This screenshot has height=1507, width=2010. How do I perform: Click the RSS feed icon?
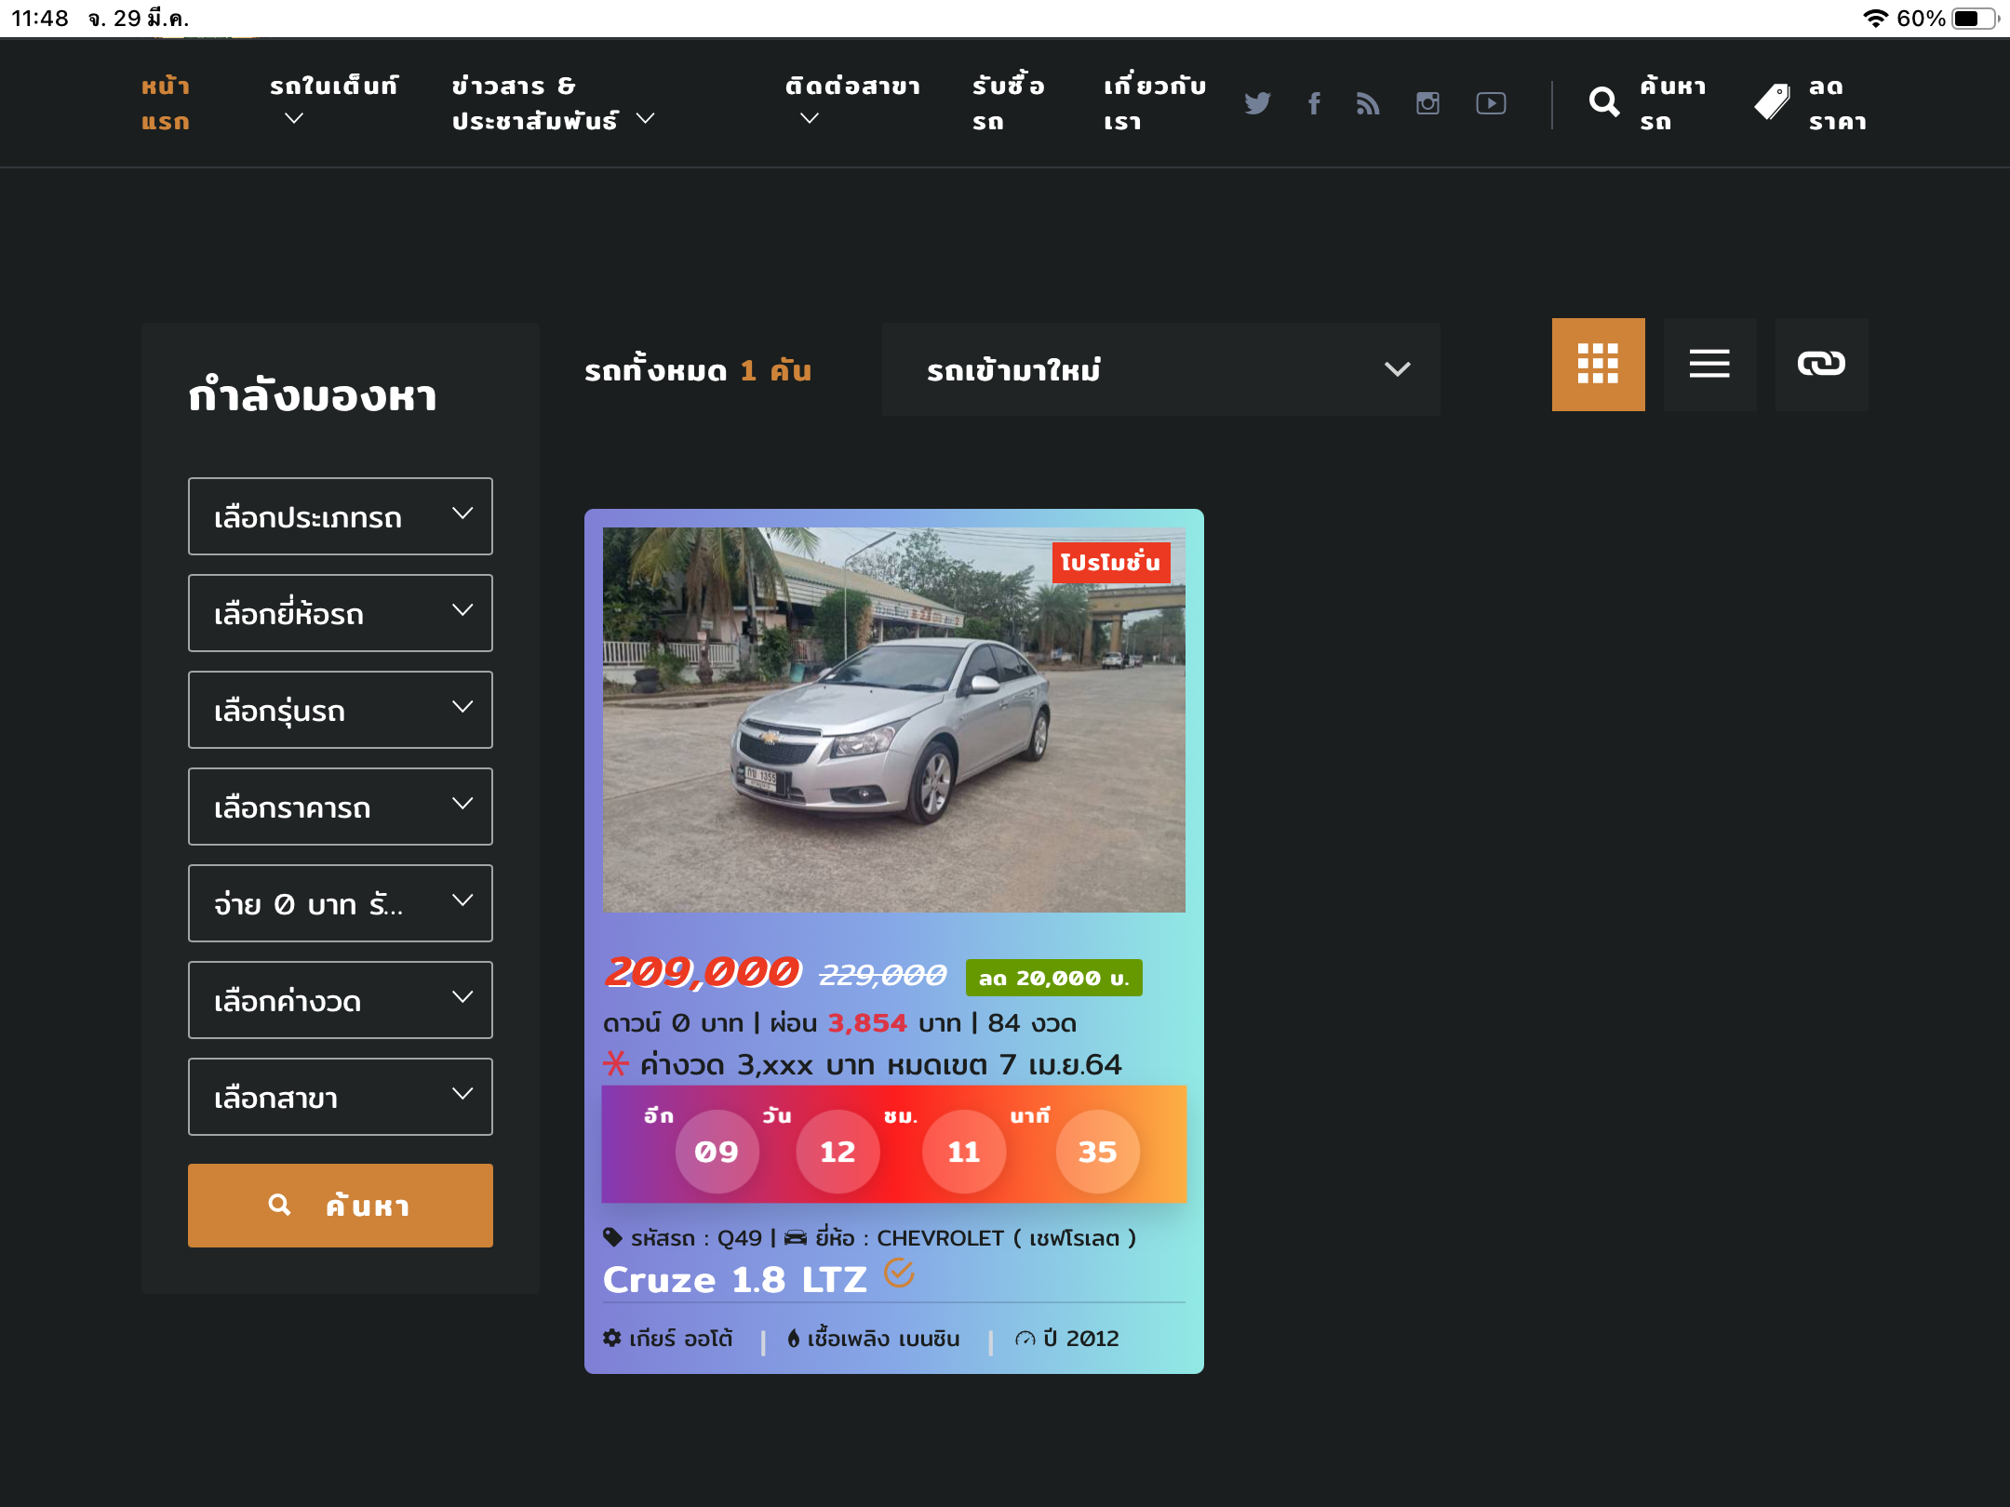(x=1368, y=103)
